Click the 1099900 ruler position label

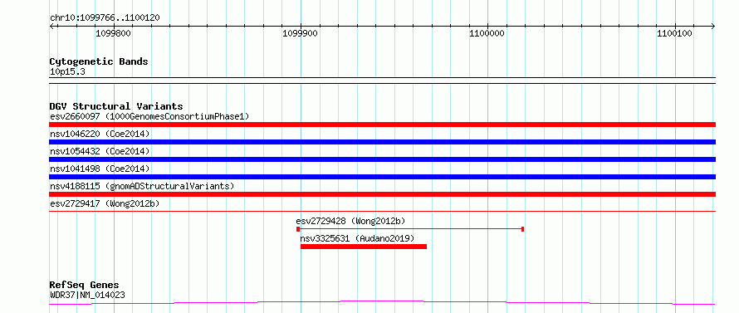pyautogui.click(x=301, y=33)
